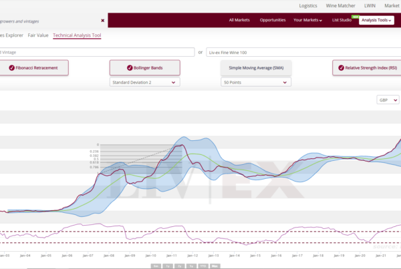Open the 50 Points dropdown
This screenshot has height=269, width=401.
coord(256,82)
